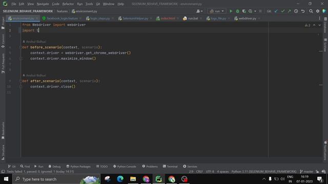This screenshot has width=328, height=184.
Task: Open the Tools menu
Action: [89, 4]
